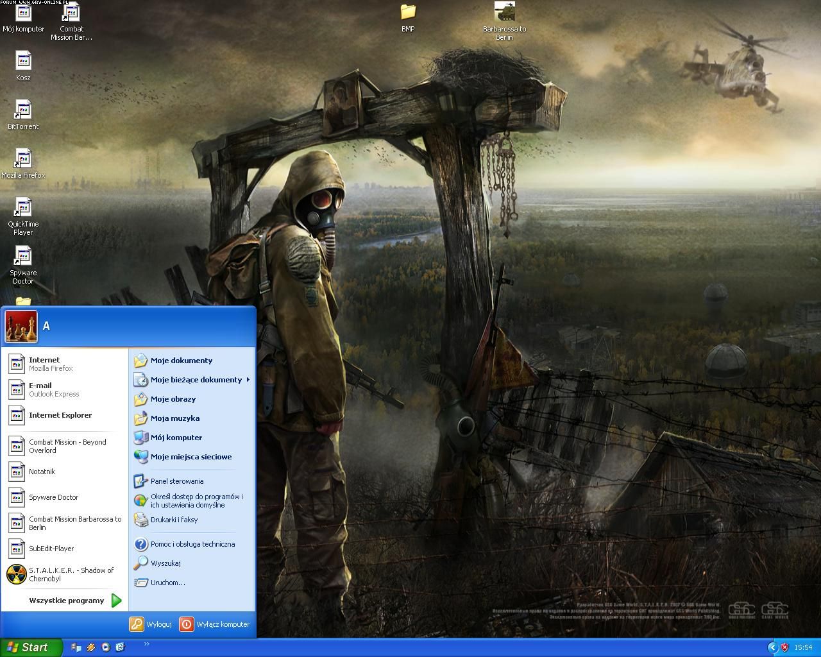The height and width of the screenshot is (657, 821).
Task: Open Drukarki i faksy
Action: coord(192,520)
